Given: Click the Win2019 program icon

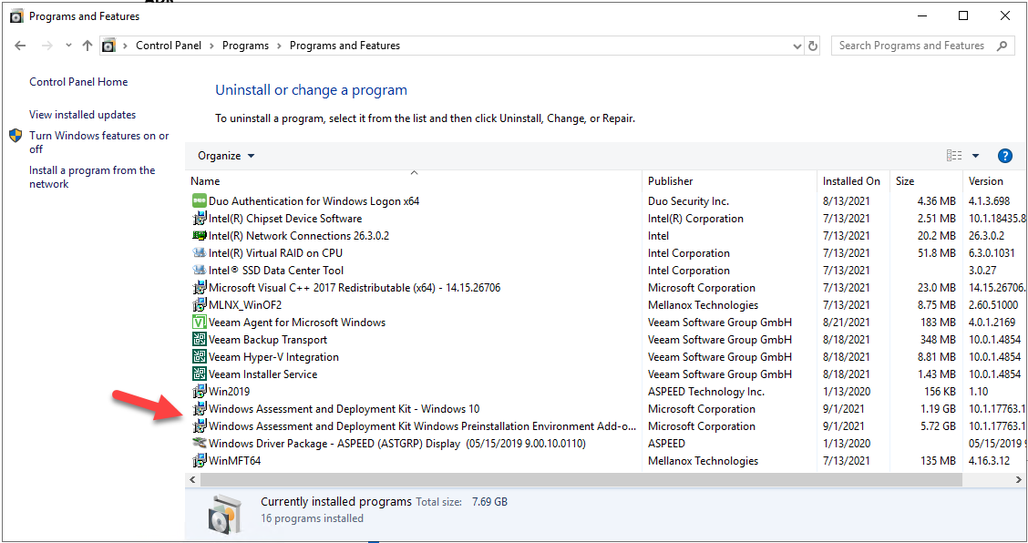Looking at the screenshot, I should coord(200,392).
